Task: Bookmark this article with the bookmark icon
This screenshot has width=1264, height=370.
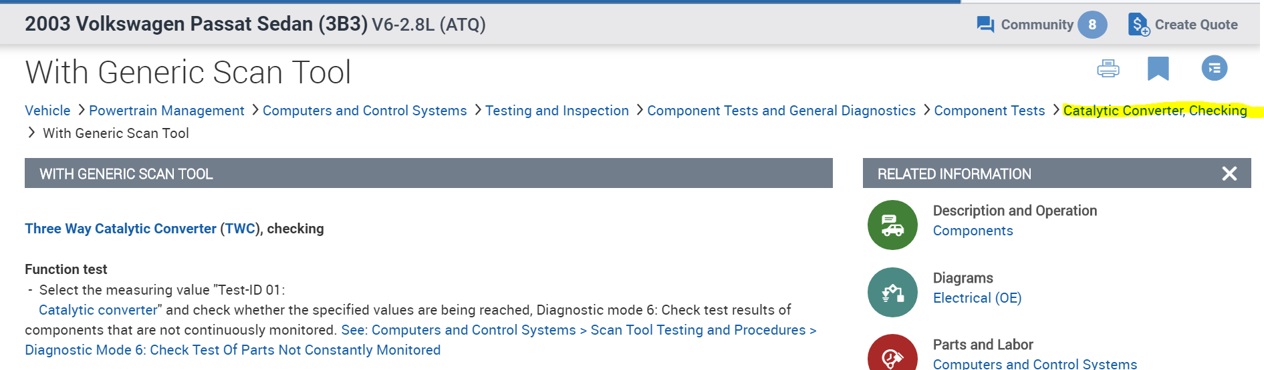Action: coord(1158,68)
